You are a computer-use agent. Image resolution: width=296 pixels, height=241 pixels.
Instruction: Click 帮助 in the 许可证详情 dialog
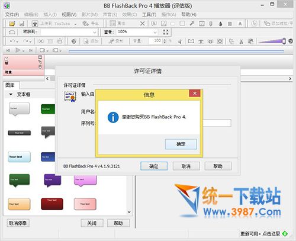[x=218, y=166]
